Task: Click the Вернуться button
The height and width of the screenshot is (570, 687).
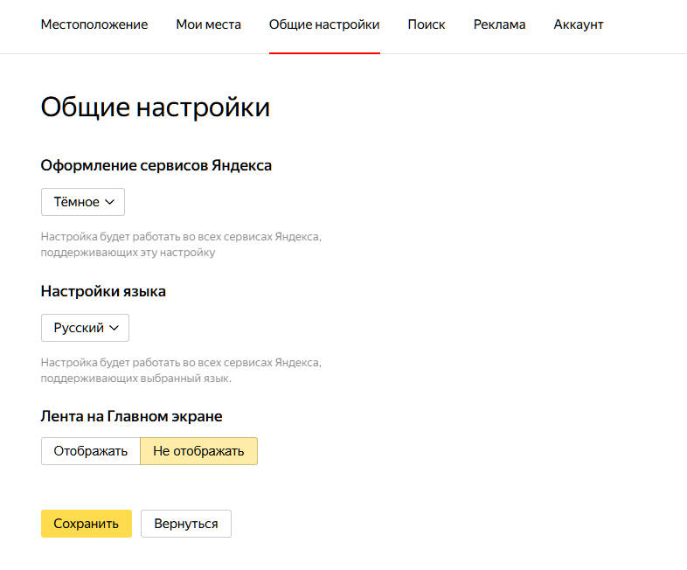Action: (186, 524)
